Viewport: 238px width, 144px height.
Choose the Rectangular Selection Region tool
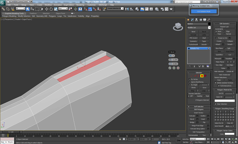pos(36,9)
